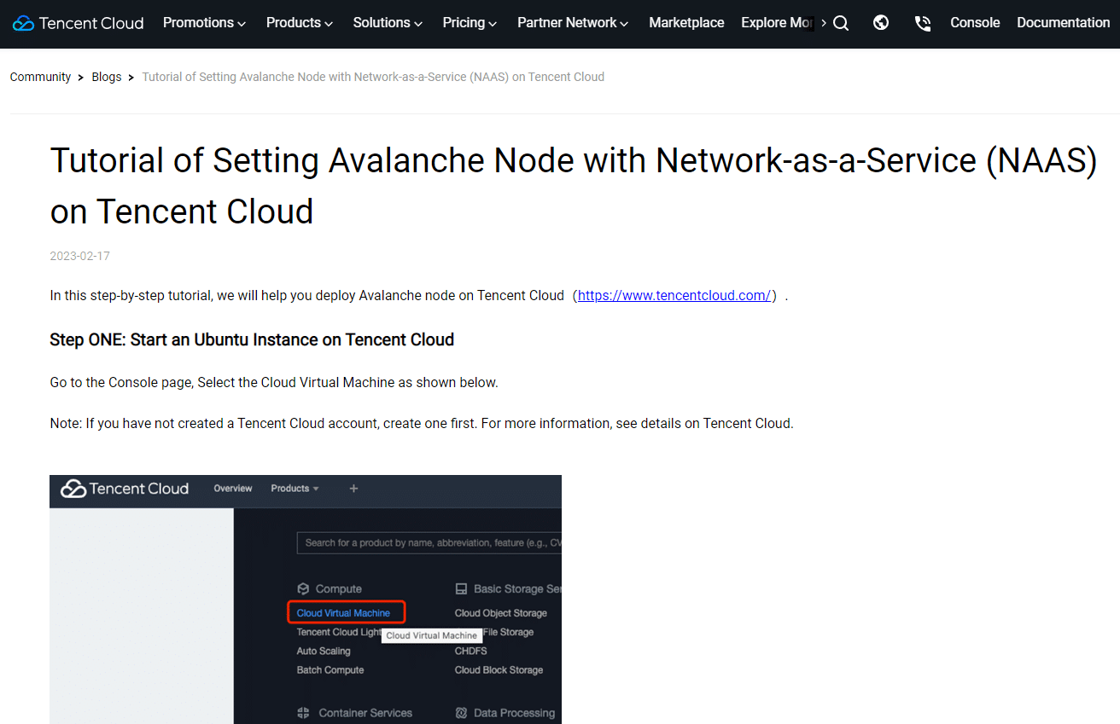Open the Blogs breadcrumb link
Image resolution: width=1120 pixels, height=724 pixels.
(x=107, y=77)
